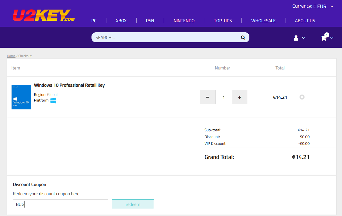
Task: Click the item row total €14.21
Action: coord(280,97)
